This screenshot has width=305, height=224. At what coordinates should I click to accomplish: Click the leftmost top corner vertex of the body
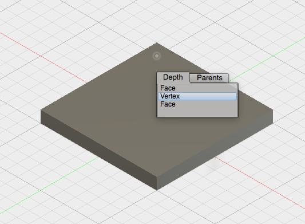pos(41,110)
